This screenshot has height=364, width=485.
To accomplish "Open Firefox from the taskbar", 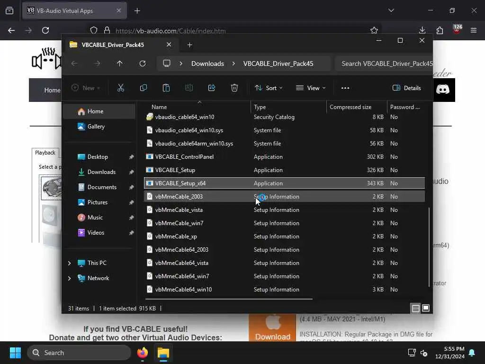I will [x=143, y=353].
